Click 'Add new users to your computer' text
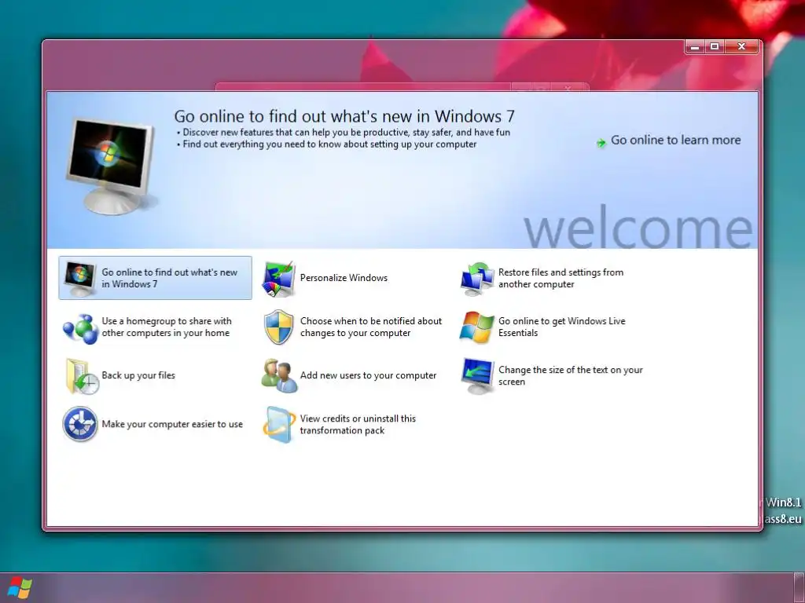 (368, 375)
